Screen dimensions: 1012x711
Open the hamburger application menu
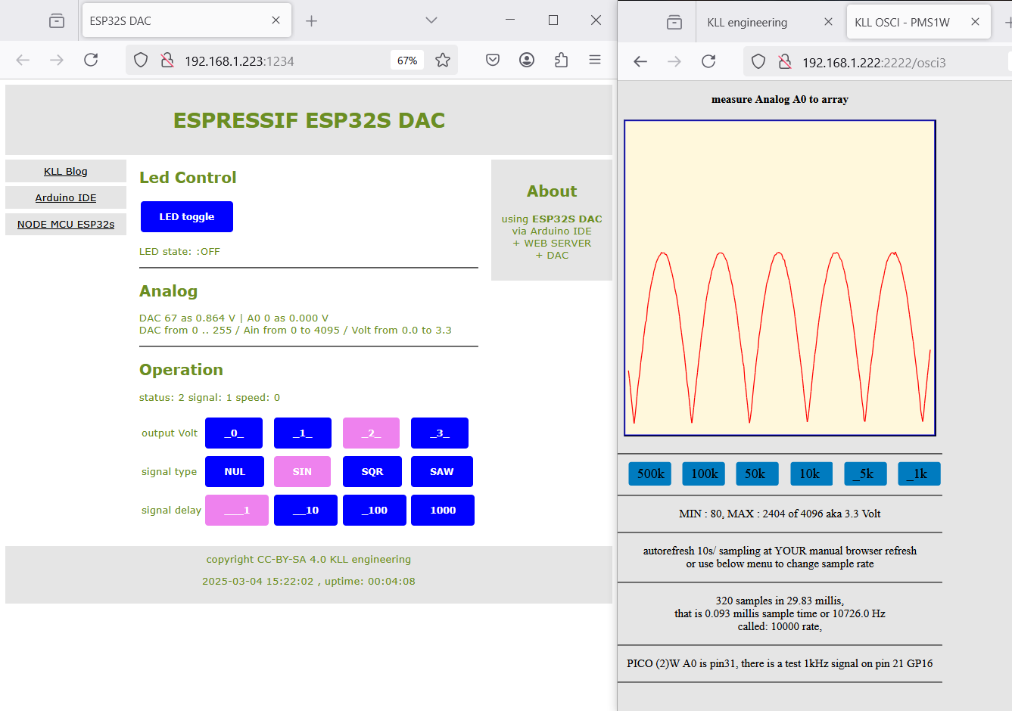[x=595, y=60]
